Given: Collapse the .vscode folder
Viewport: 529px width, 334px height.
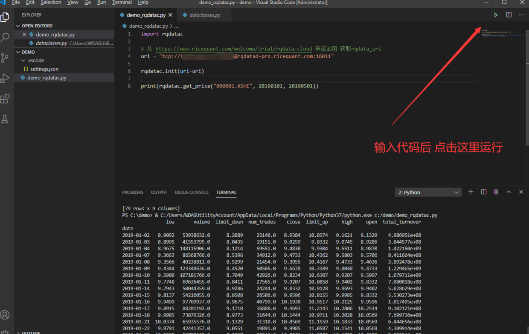Looking at the screenshot, I should (23, 60).
